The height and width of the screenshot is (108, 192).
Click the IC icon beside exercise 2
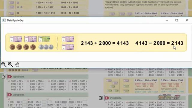tap(4, 77)
